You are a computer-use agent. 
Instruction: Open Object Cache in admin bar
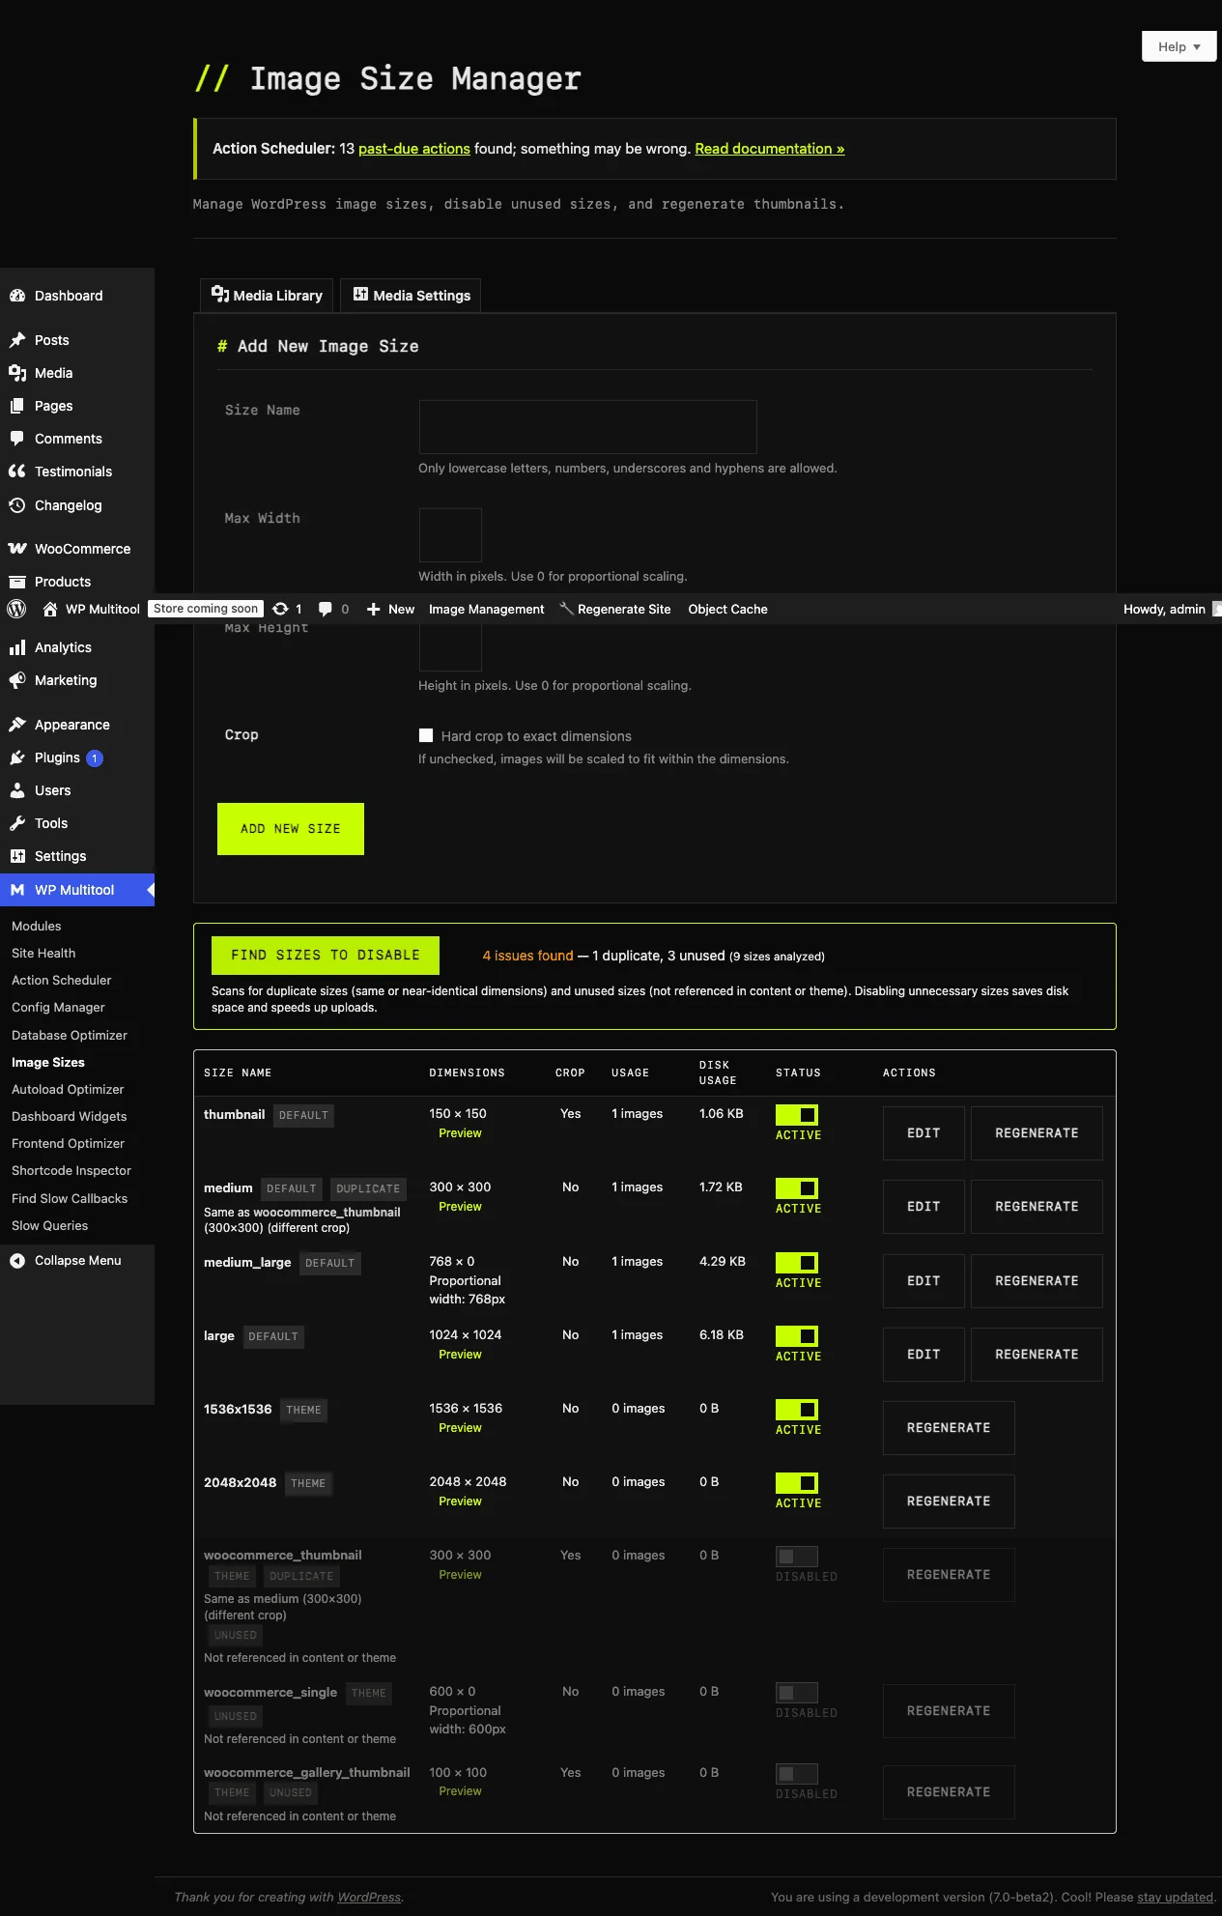point(727,609)
